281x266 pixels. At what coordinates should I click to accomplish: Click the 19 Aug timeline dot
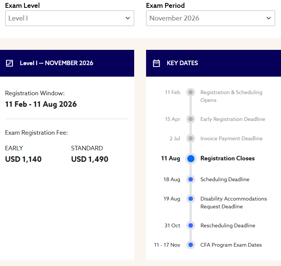pyautogui.click(x=191, y=199)
